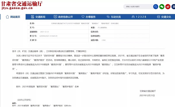Click the home icon beside 网站首页

[x=7, y=17]
